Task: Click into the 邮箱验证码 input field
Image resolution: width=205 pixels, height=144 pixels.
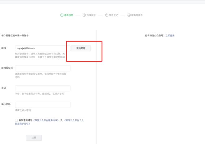Action: [x=43, y=68]
